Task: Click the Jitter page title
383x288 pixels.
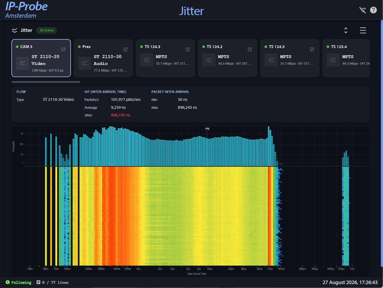Action: click(x=191, y=11)
